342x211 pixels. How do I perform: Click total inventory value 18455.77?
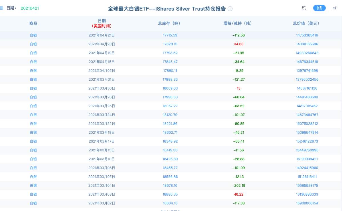coord(170,168)
